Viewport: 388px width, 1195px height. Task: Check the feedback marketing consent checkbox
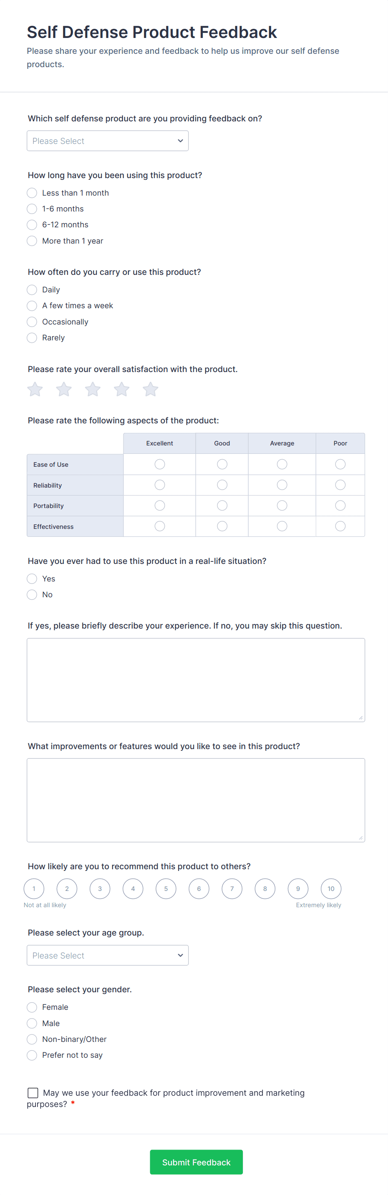33,1093
